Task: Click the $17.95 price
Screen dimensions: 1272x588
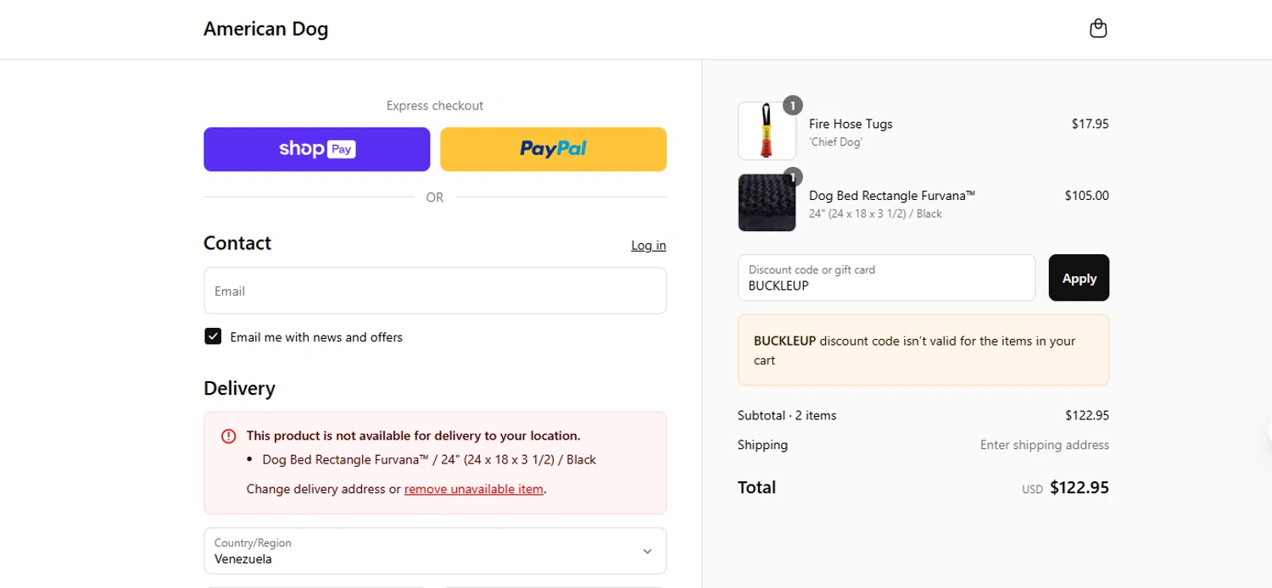Action: click(x=1090, y=124)
